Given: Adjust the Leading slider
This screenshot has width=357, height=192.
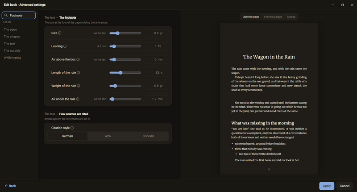Looking at the screenshot, I should point(125,46).
